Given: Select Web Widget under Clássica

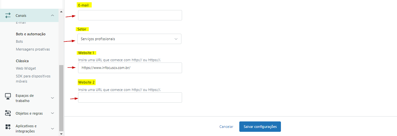Looking at the screenshot, I should (26, 68).
